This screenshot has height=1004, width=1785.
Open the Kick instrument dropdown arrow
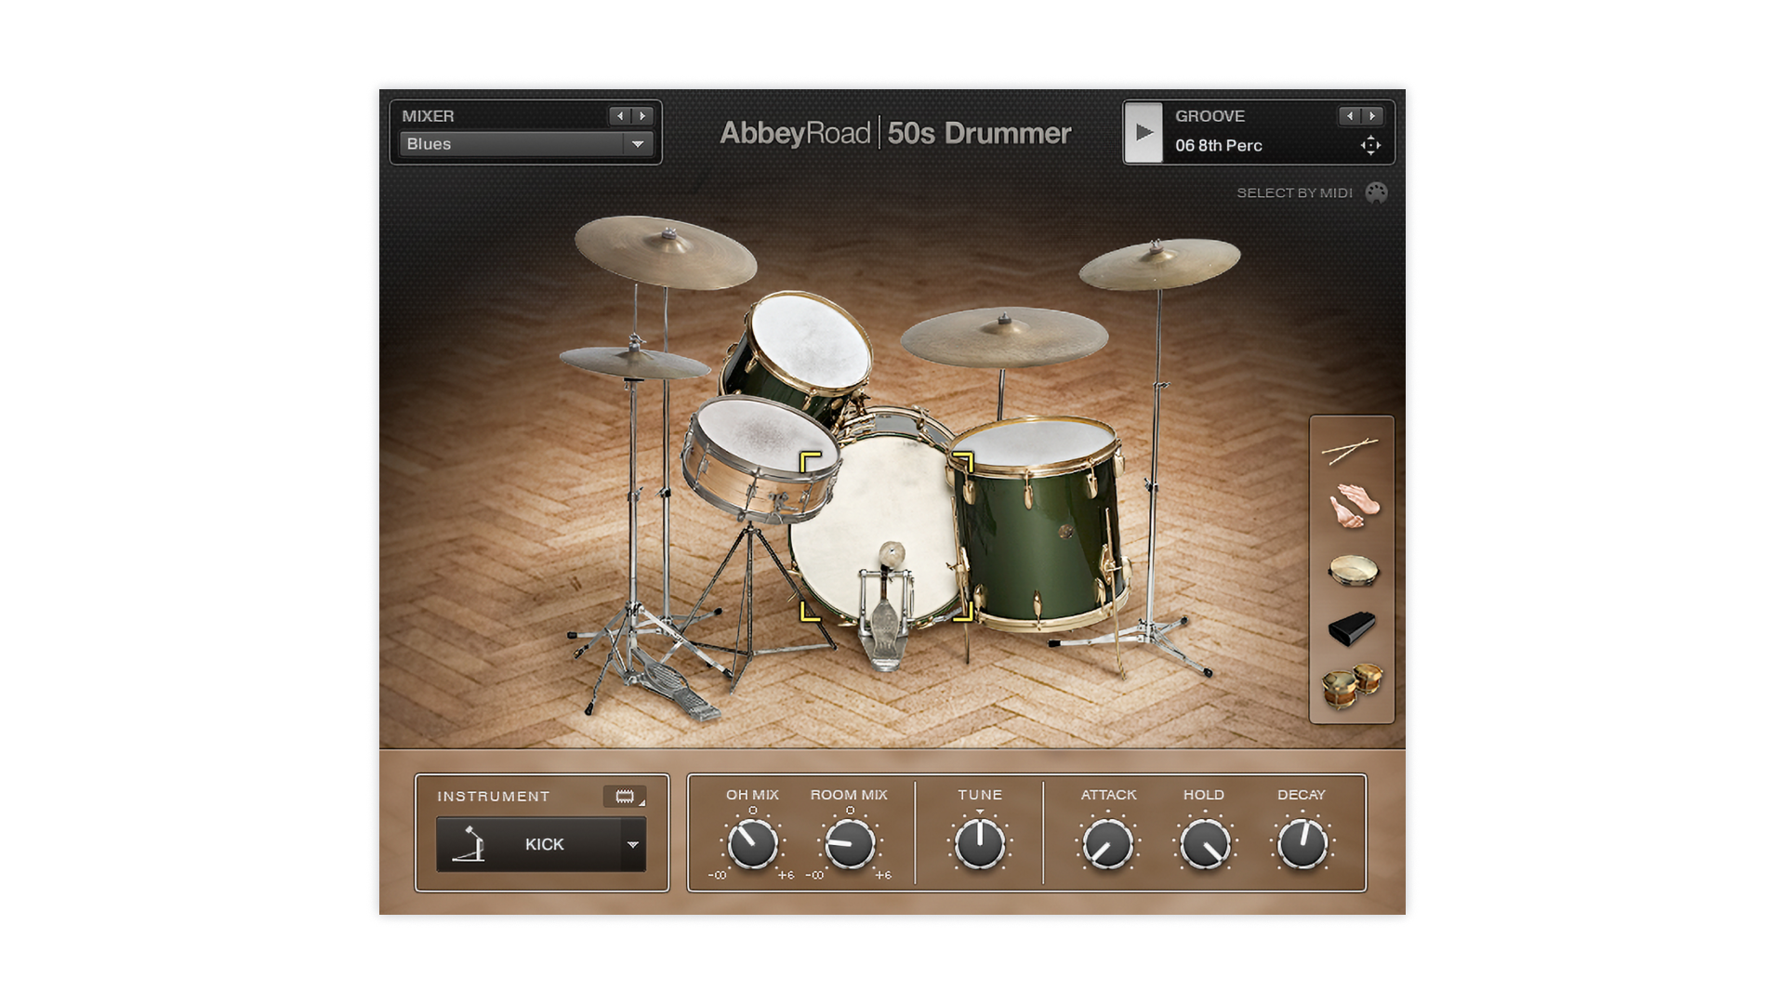click(x=633, y=844)
